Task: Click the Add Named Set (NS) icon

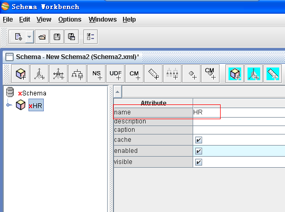Action: [x=97, y=74]
